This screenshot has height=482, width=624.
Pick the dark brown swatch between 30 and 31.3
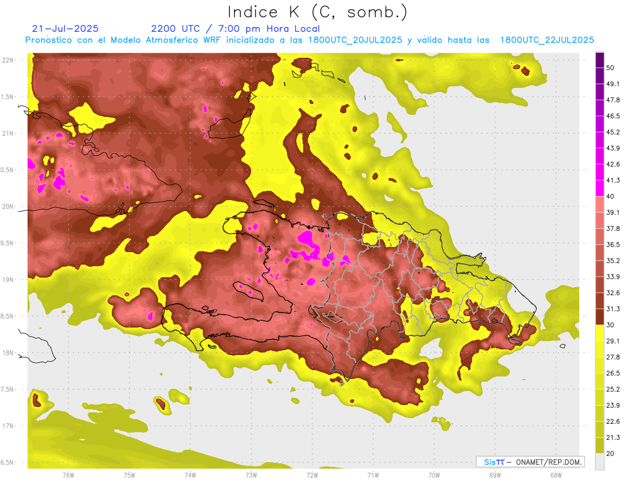coord(600,317)
